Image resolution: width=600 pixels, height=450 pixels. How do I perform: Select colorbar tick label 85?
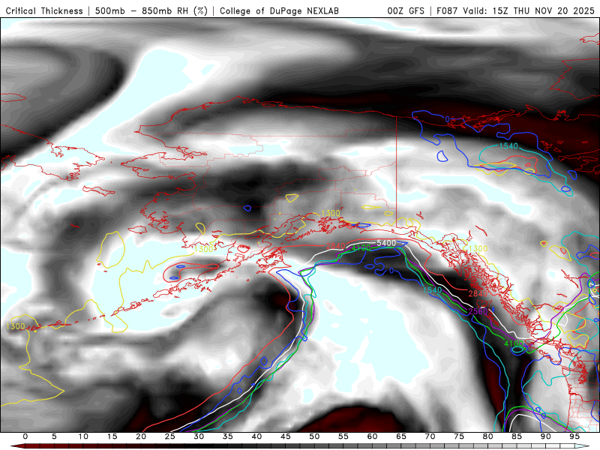point(517,436)
